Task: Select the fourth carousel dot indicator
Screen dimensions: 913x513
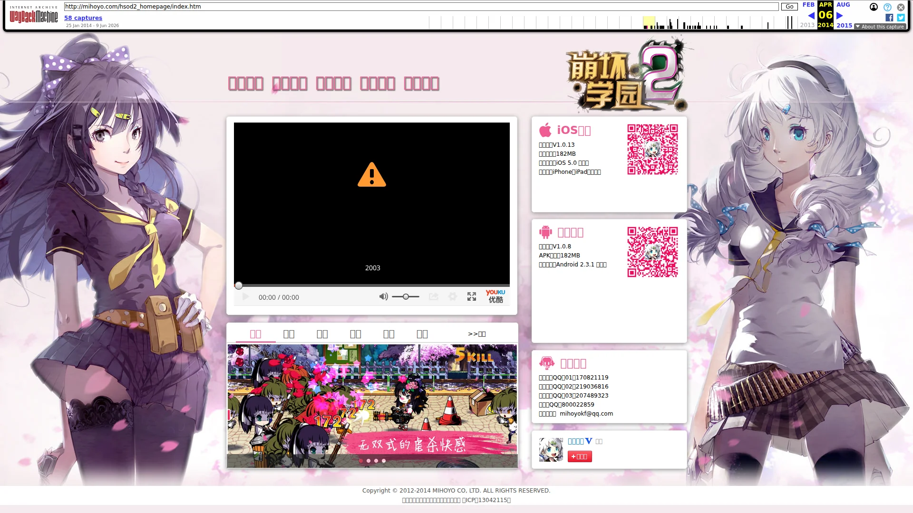Action: [384, 461]
